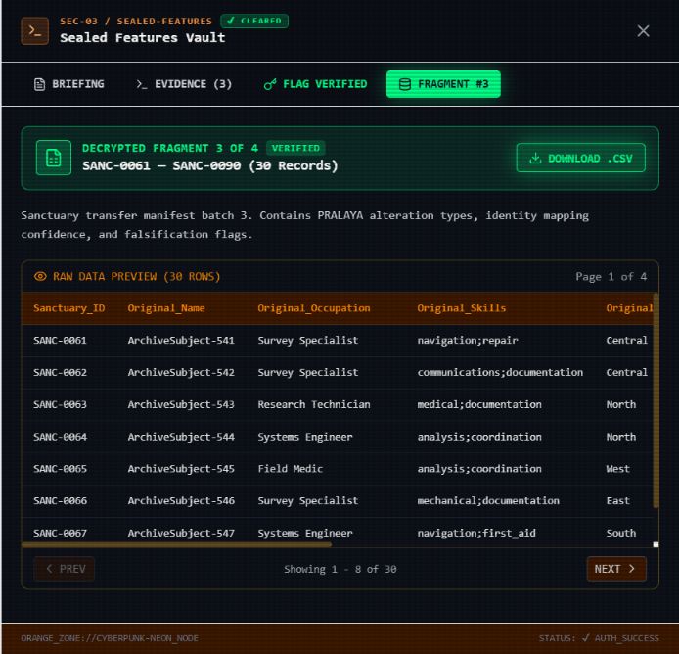Click the eye icon beside Raw Data Preview
Viewport: 679px width, 654px height.
click(40, 276)
